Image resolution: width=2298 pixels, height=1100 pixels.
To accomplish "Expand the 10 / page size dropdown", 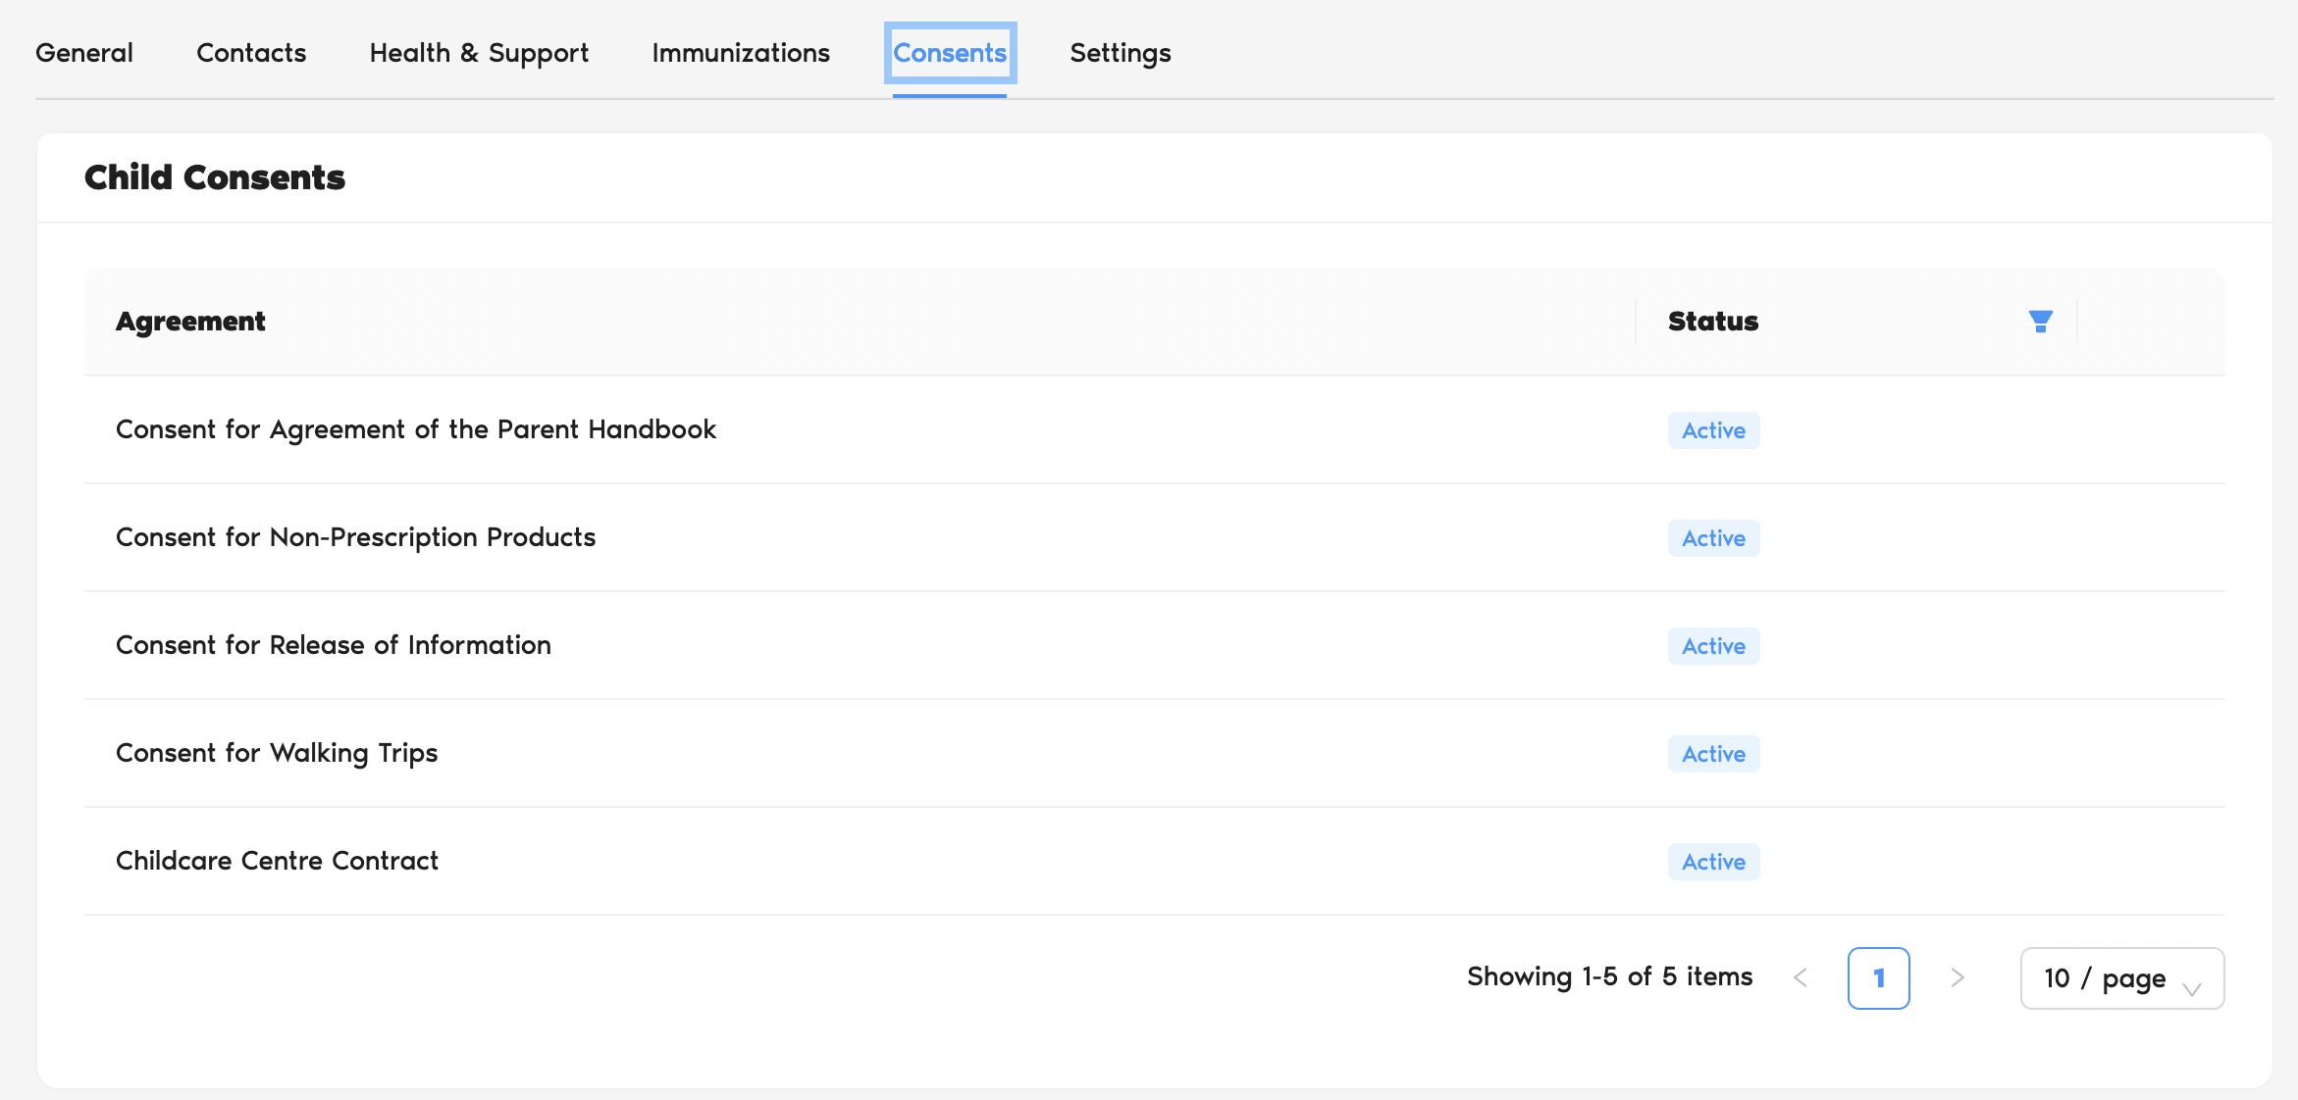I will 2121,978.
